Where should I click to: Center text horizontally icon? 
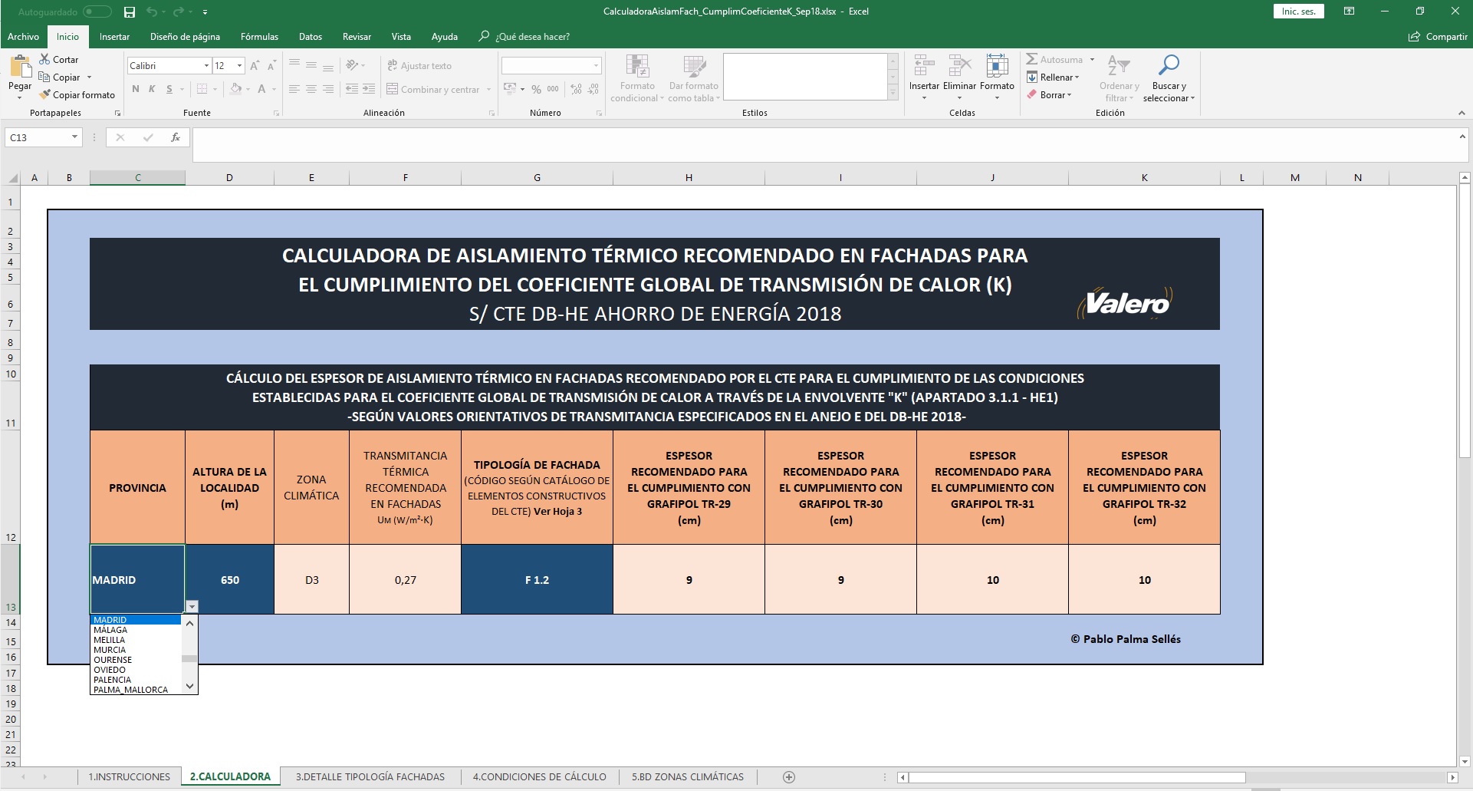tap(311, 89)
